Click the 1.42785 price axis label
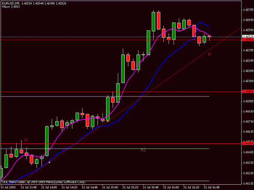This screenshot has height=190, width=254. point(248,10)
